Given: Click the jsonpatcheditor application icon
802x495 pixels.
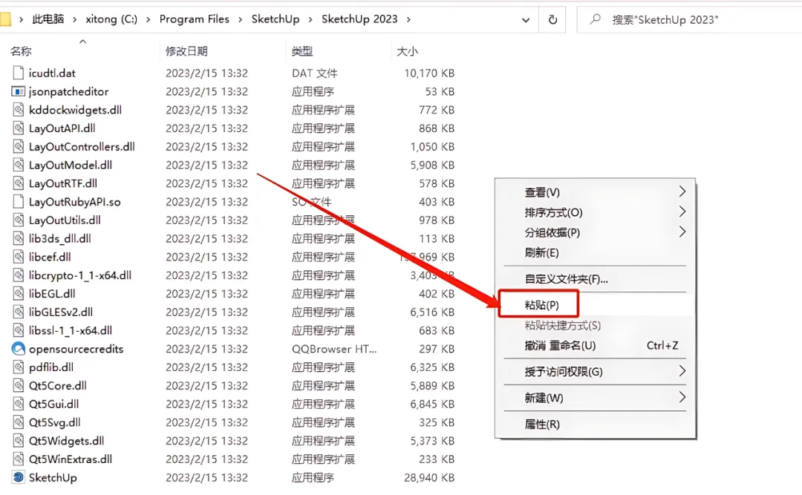Looking at the screenshot, I should coord(19,91).
